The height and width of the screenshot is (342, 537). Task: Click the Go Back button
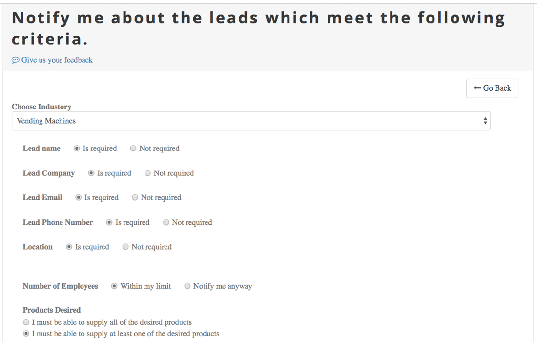point(492,88)
